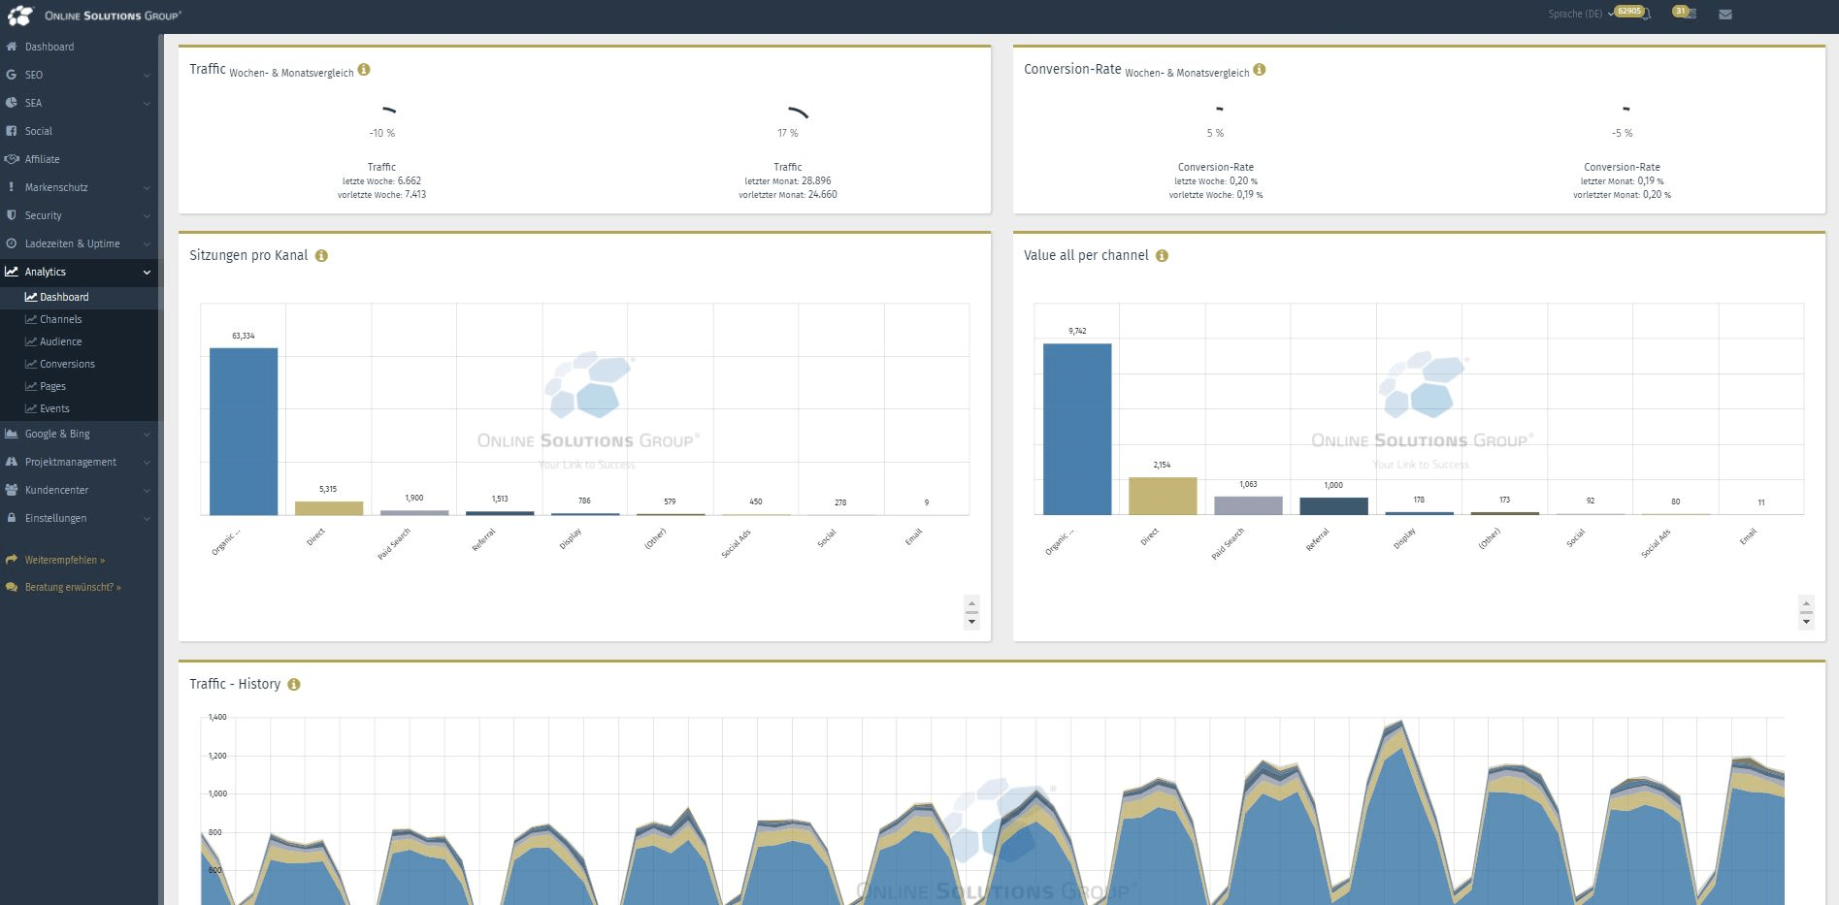Click the area chart icon beside Google & Bing

(12, 434)
